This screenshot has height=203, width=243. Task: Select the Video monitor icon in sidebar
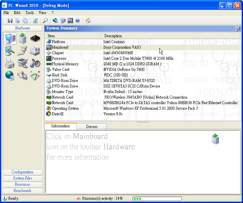point(9,51)
